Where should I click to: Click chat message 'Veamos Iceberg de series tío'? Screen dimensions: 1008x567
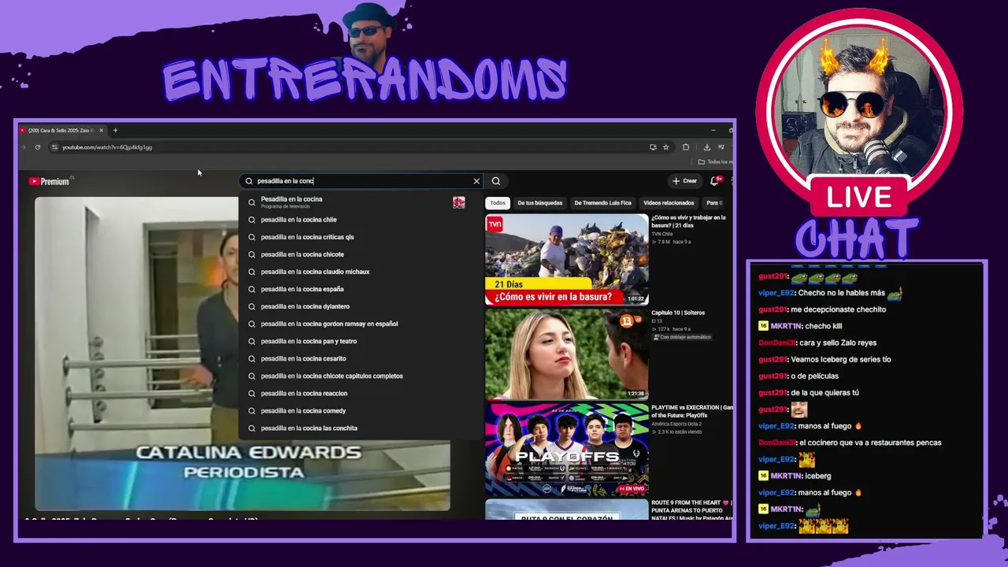click(841, 359)
